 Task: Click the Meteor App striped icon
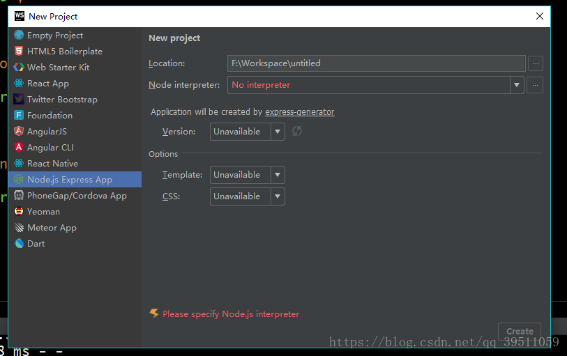click(x=19, y=228)
